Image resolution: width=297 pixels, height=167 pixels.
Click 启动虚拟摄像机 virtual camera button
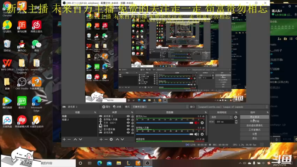pos(255,125)
